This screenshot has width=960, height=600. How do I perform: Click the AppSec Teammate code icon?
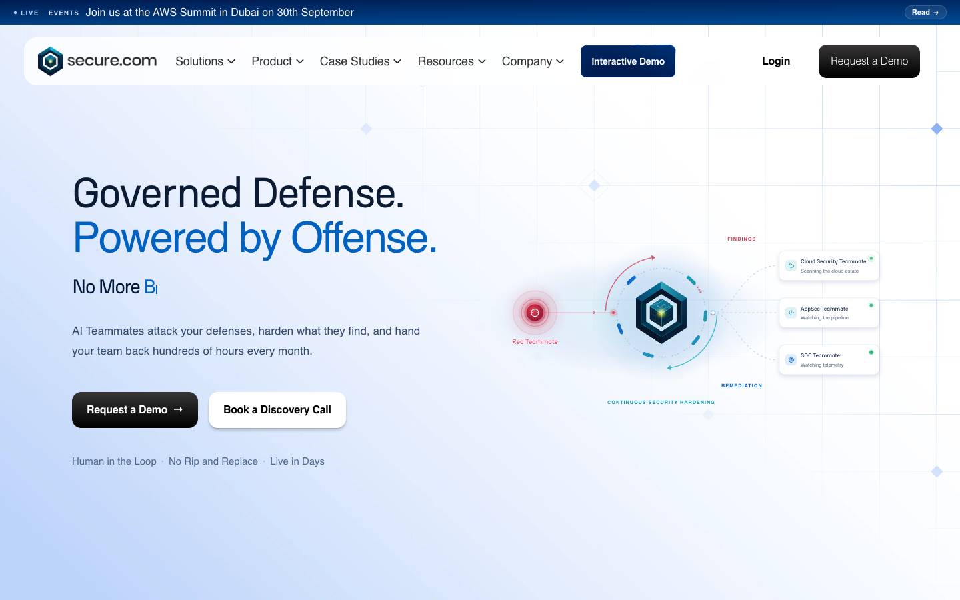(791, 313)
